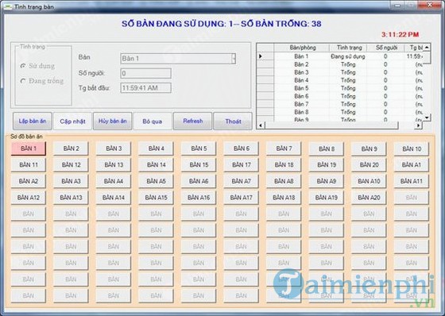
Task: Click the 'Tình trạng bàn' title bar icon
Action: pos(7,6)
